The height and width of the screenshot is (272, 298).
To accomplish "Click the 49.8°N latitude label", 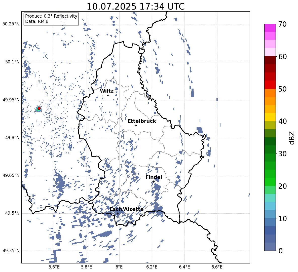I will [x=13, y=138].
